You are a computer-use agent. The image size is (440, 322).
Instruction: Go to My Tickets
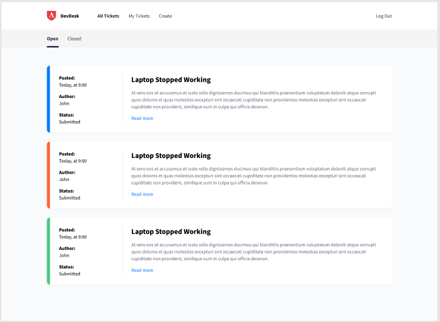pos(139,16)
